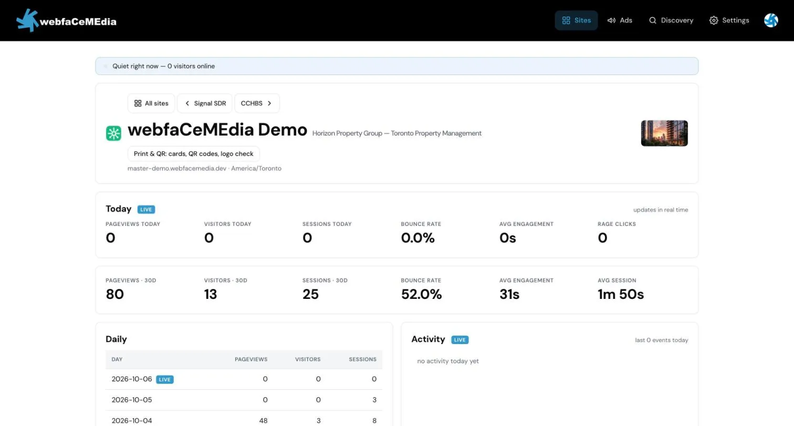The image size is (794, 426).
Task: Open the building thumbnail image
Action: 664,133
